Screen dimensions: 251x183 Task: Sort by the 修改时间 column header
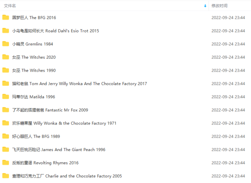pos(220,6)
